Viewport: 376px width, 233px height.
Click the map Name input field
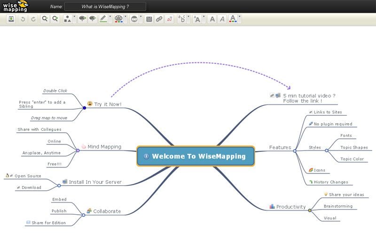105,7
